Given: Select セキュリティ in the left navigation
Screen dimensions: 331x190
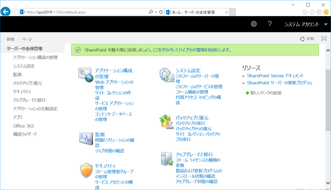Looking at the screenshot, I should coord(22,91).
